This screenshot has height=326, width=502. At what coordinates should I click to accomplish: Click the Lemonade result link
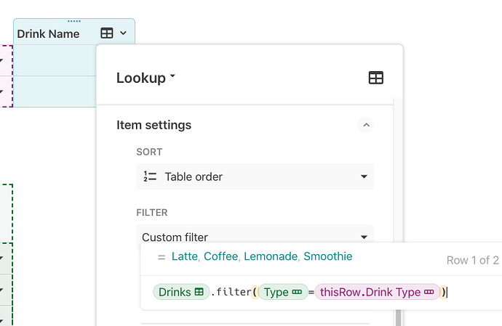271,256
